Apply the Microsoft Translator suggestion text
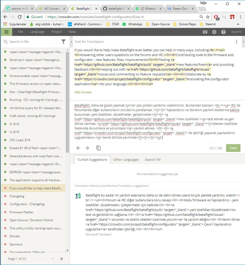The width and height of the screenshot is (245, 265). [162, 212]
